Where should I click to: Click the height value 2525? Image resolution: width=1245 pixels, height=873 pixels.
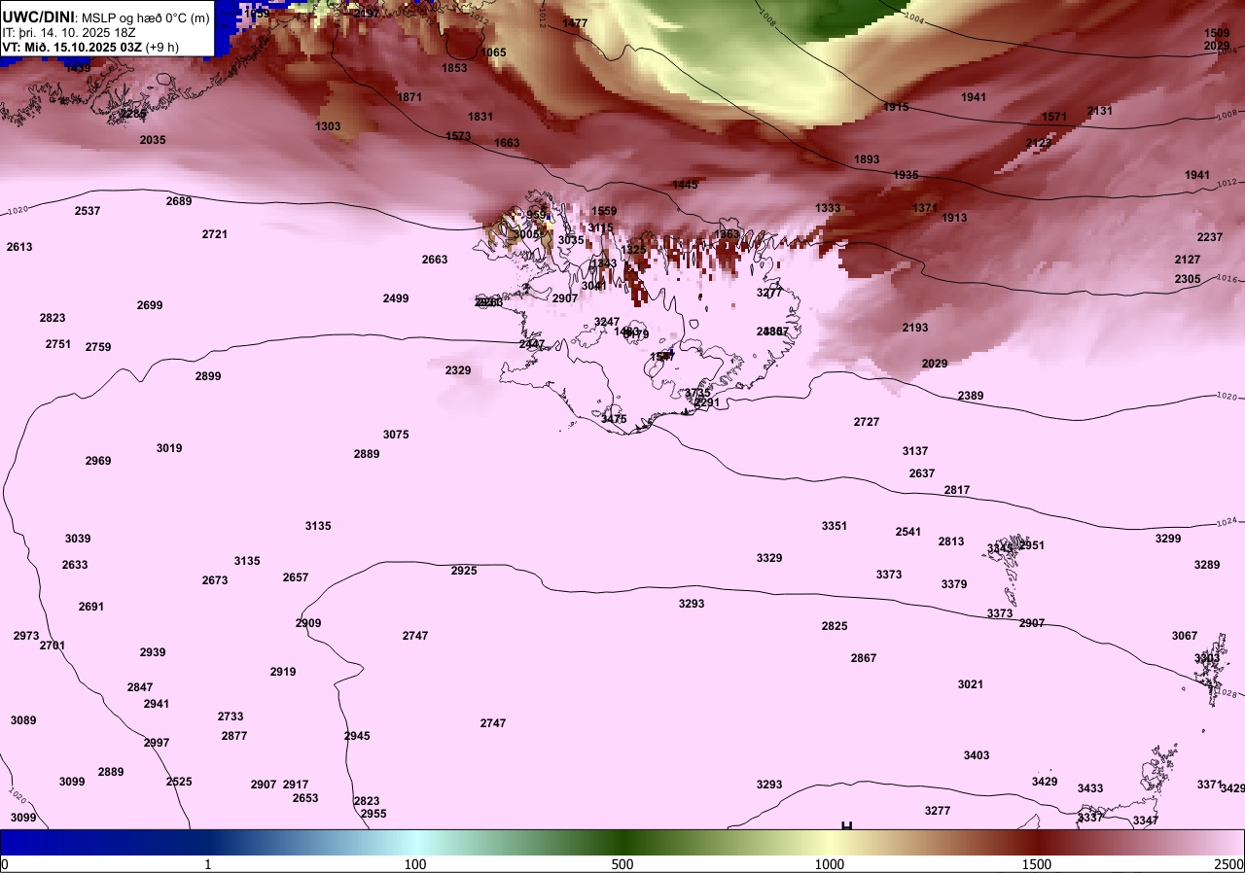point(179,782)
